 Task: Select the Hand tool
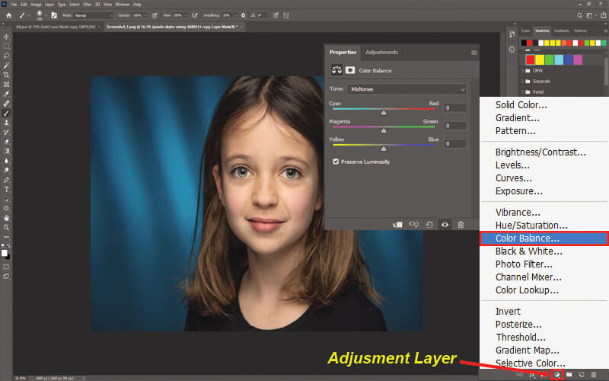tap(6, 218)
